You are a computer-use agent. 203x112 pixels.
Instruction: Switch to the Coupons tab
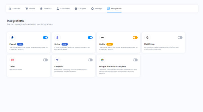[80, 9]
